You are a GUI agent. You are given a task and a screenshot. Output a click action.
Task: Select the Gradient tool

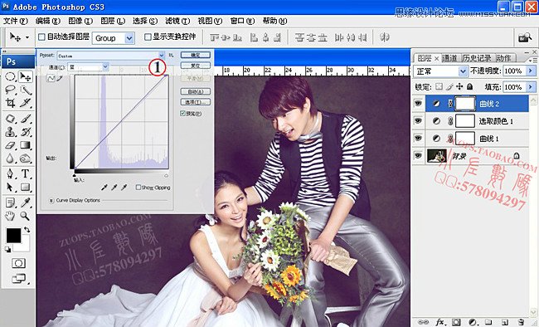click(25, 145)
